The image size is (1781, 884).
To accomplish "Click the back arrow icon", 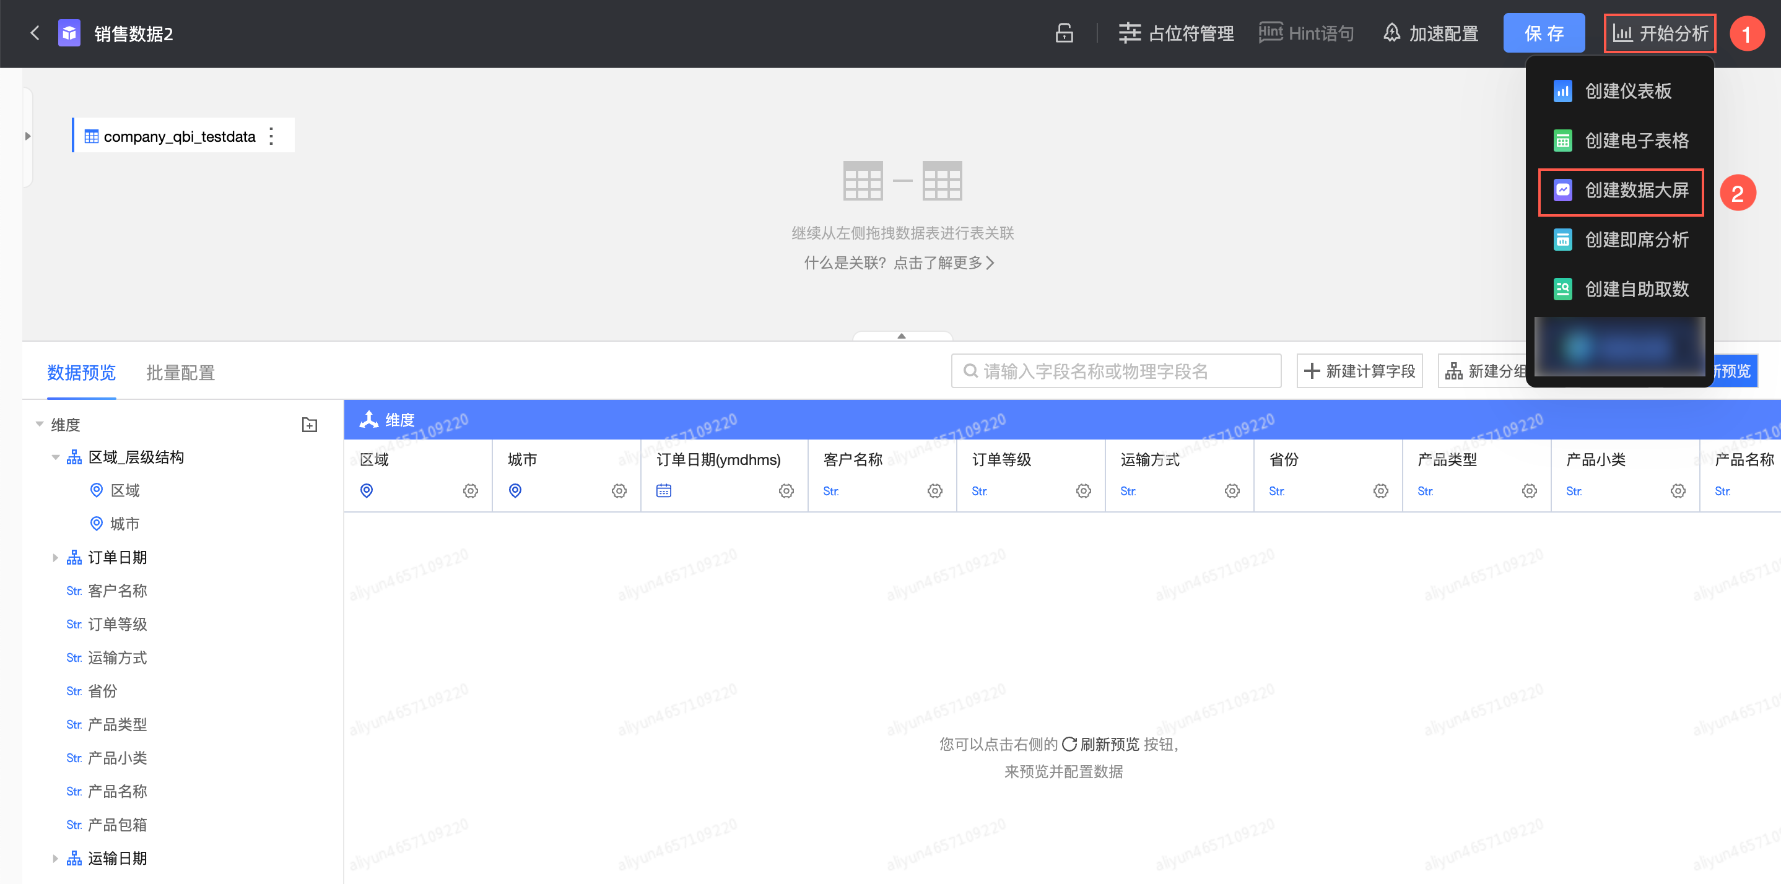I will click(x=35, y=33).
